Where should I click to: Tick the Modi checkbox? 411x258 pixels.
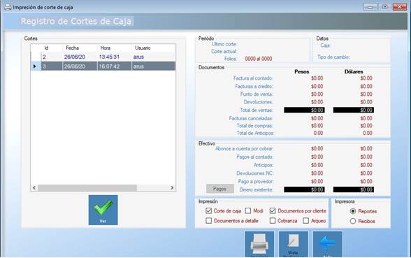248,210
